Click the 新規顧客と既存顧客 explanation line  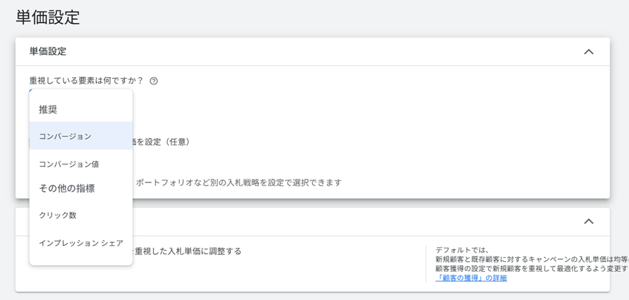pos(529,259)
